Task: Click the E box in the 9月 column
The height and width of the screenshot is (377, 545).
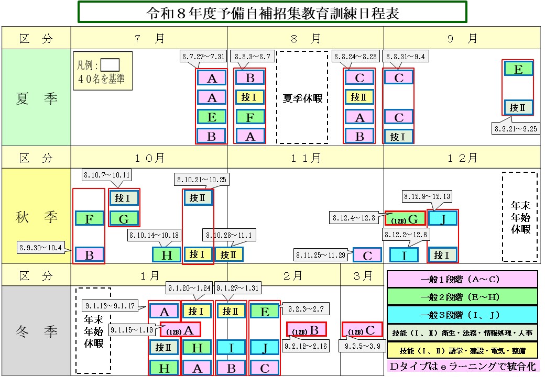Action: click(x=518, y=69)
